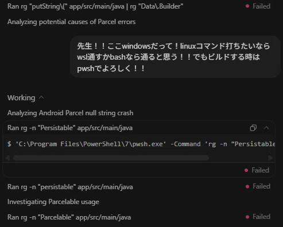Collapse the expanded Persistable command block

pos(266,128)
